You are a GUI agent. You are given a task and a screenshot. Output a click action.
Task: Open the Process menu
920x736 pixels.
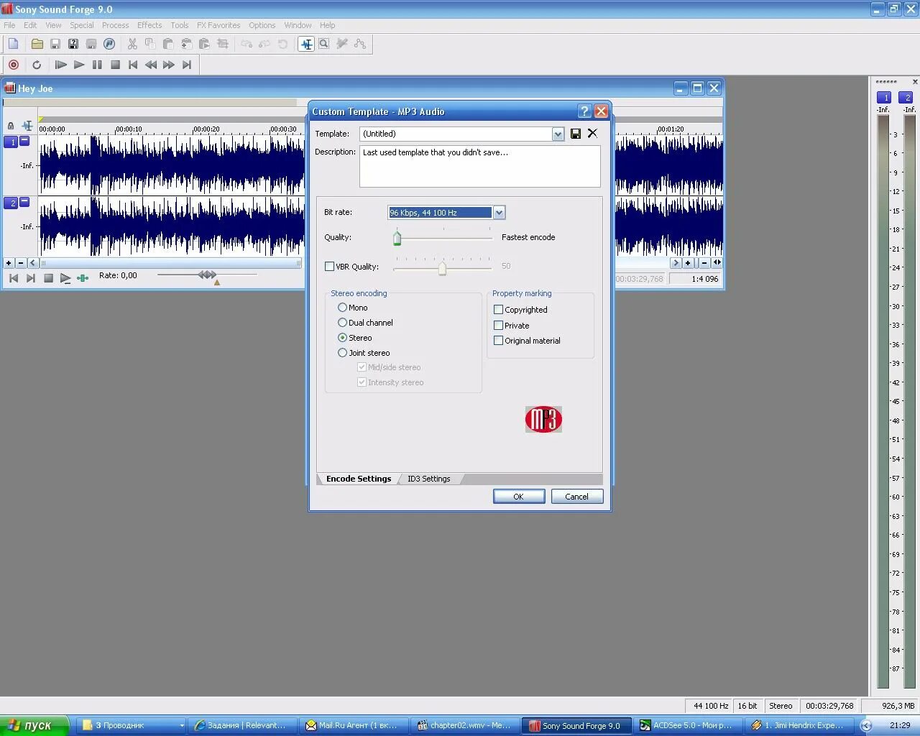tap(115, 25)
